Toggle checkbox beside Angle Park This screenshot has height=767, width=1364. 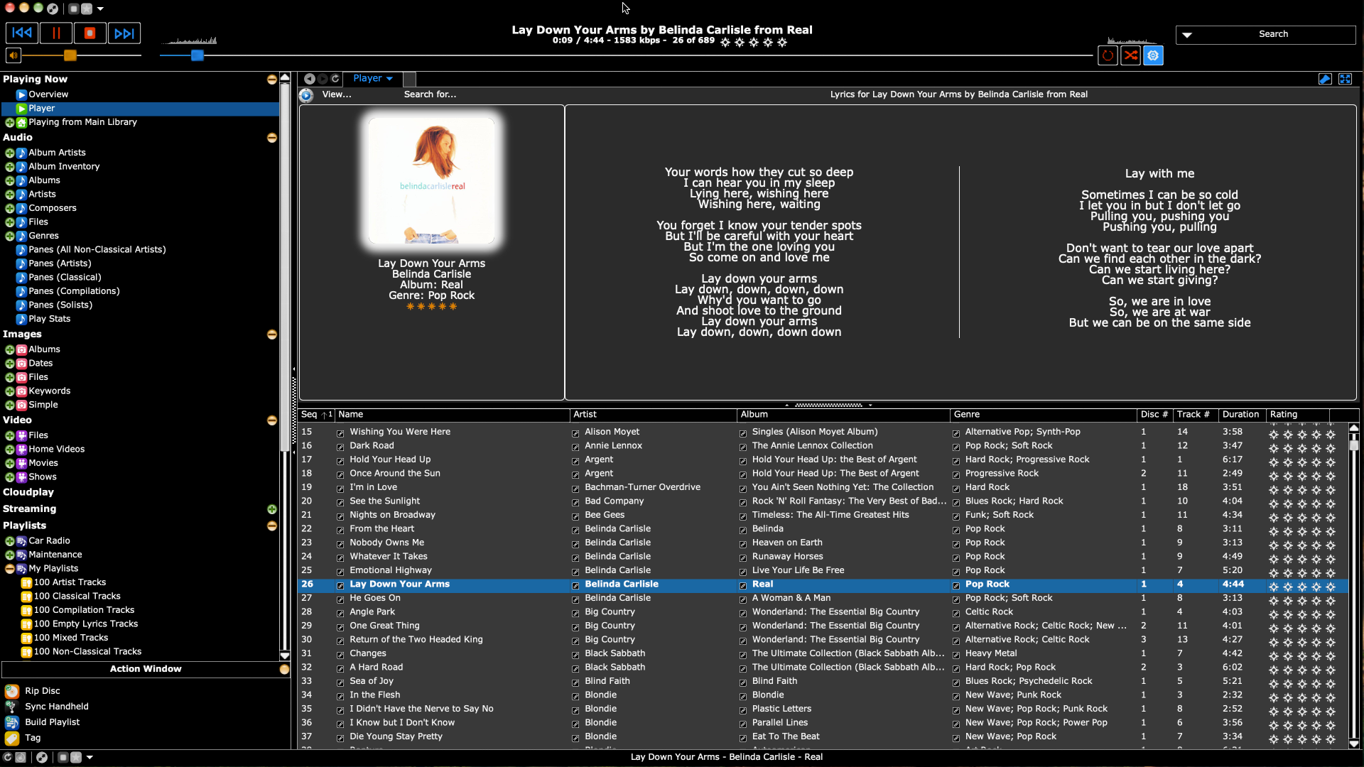pos(340,613)
